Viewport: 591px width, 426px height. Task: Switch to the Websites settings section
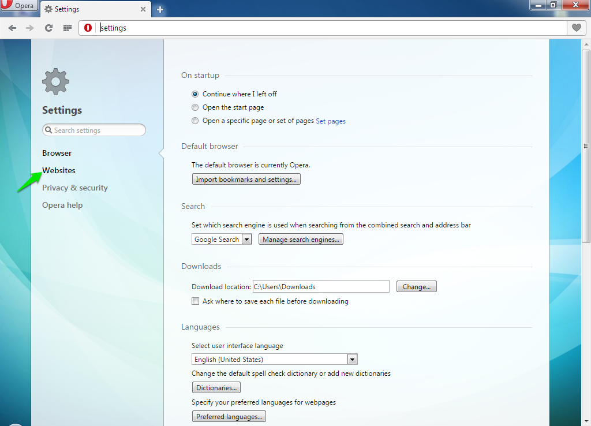click(x=59, y=170)
